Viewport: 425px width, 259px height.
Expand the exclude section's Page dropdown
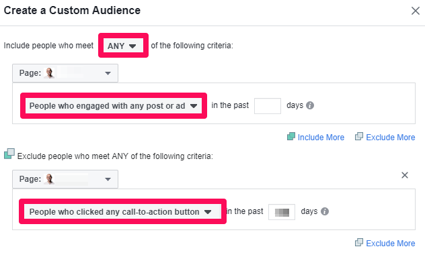coord(65,179)
